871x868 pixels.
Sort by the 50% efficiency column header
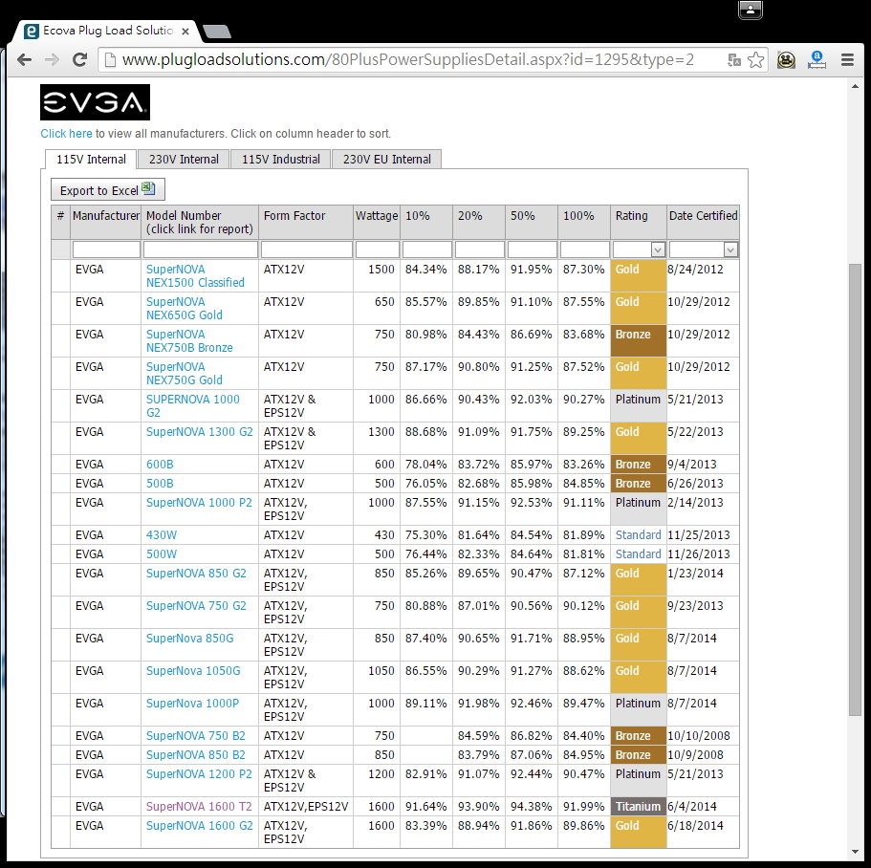coord(522,215)
